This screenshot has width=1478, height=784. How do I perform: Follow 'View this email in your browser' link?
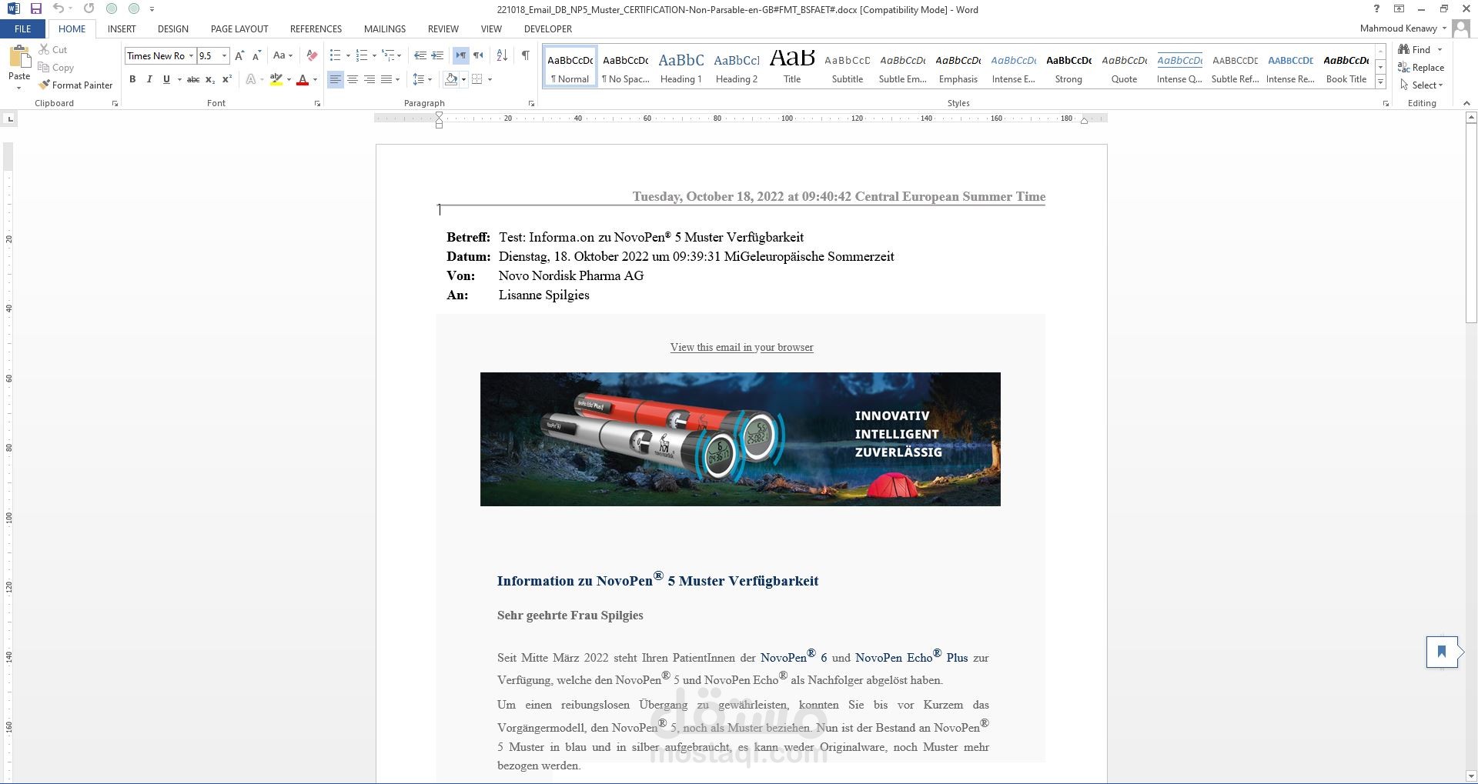pyautogui.click(x=741, y=347)
